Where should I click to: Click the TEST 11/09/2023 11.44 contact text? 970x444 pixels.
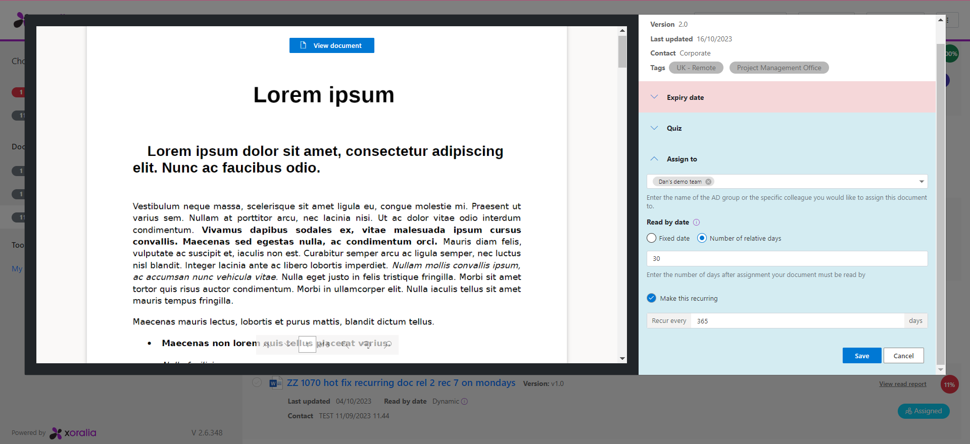[x=354, y=416]
